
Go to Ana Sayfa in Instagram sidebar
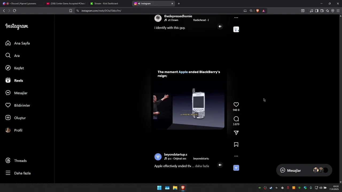point(18,43)
